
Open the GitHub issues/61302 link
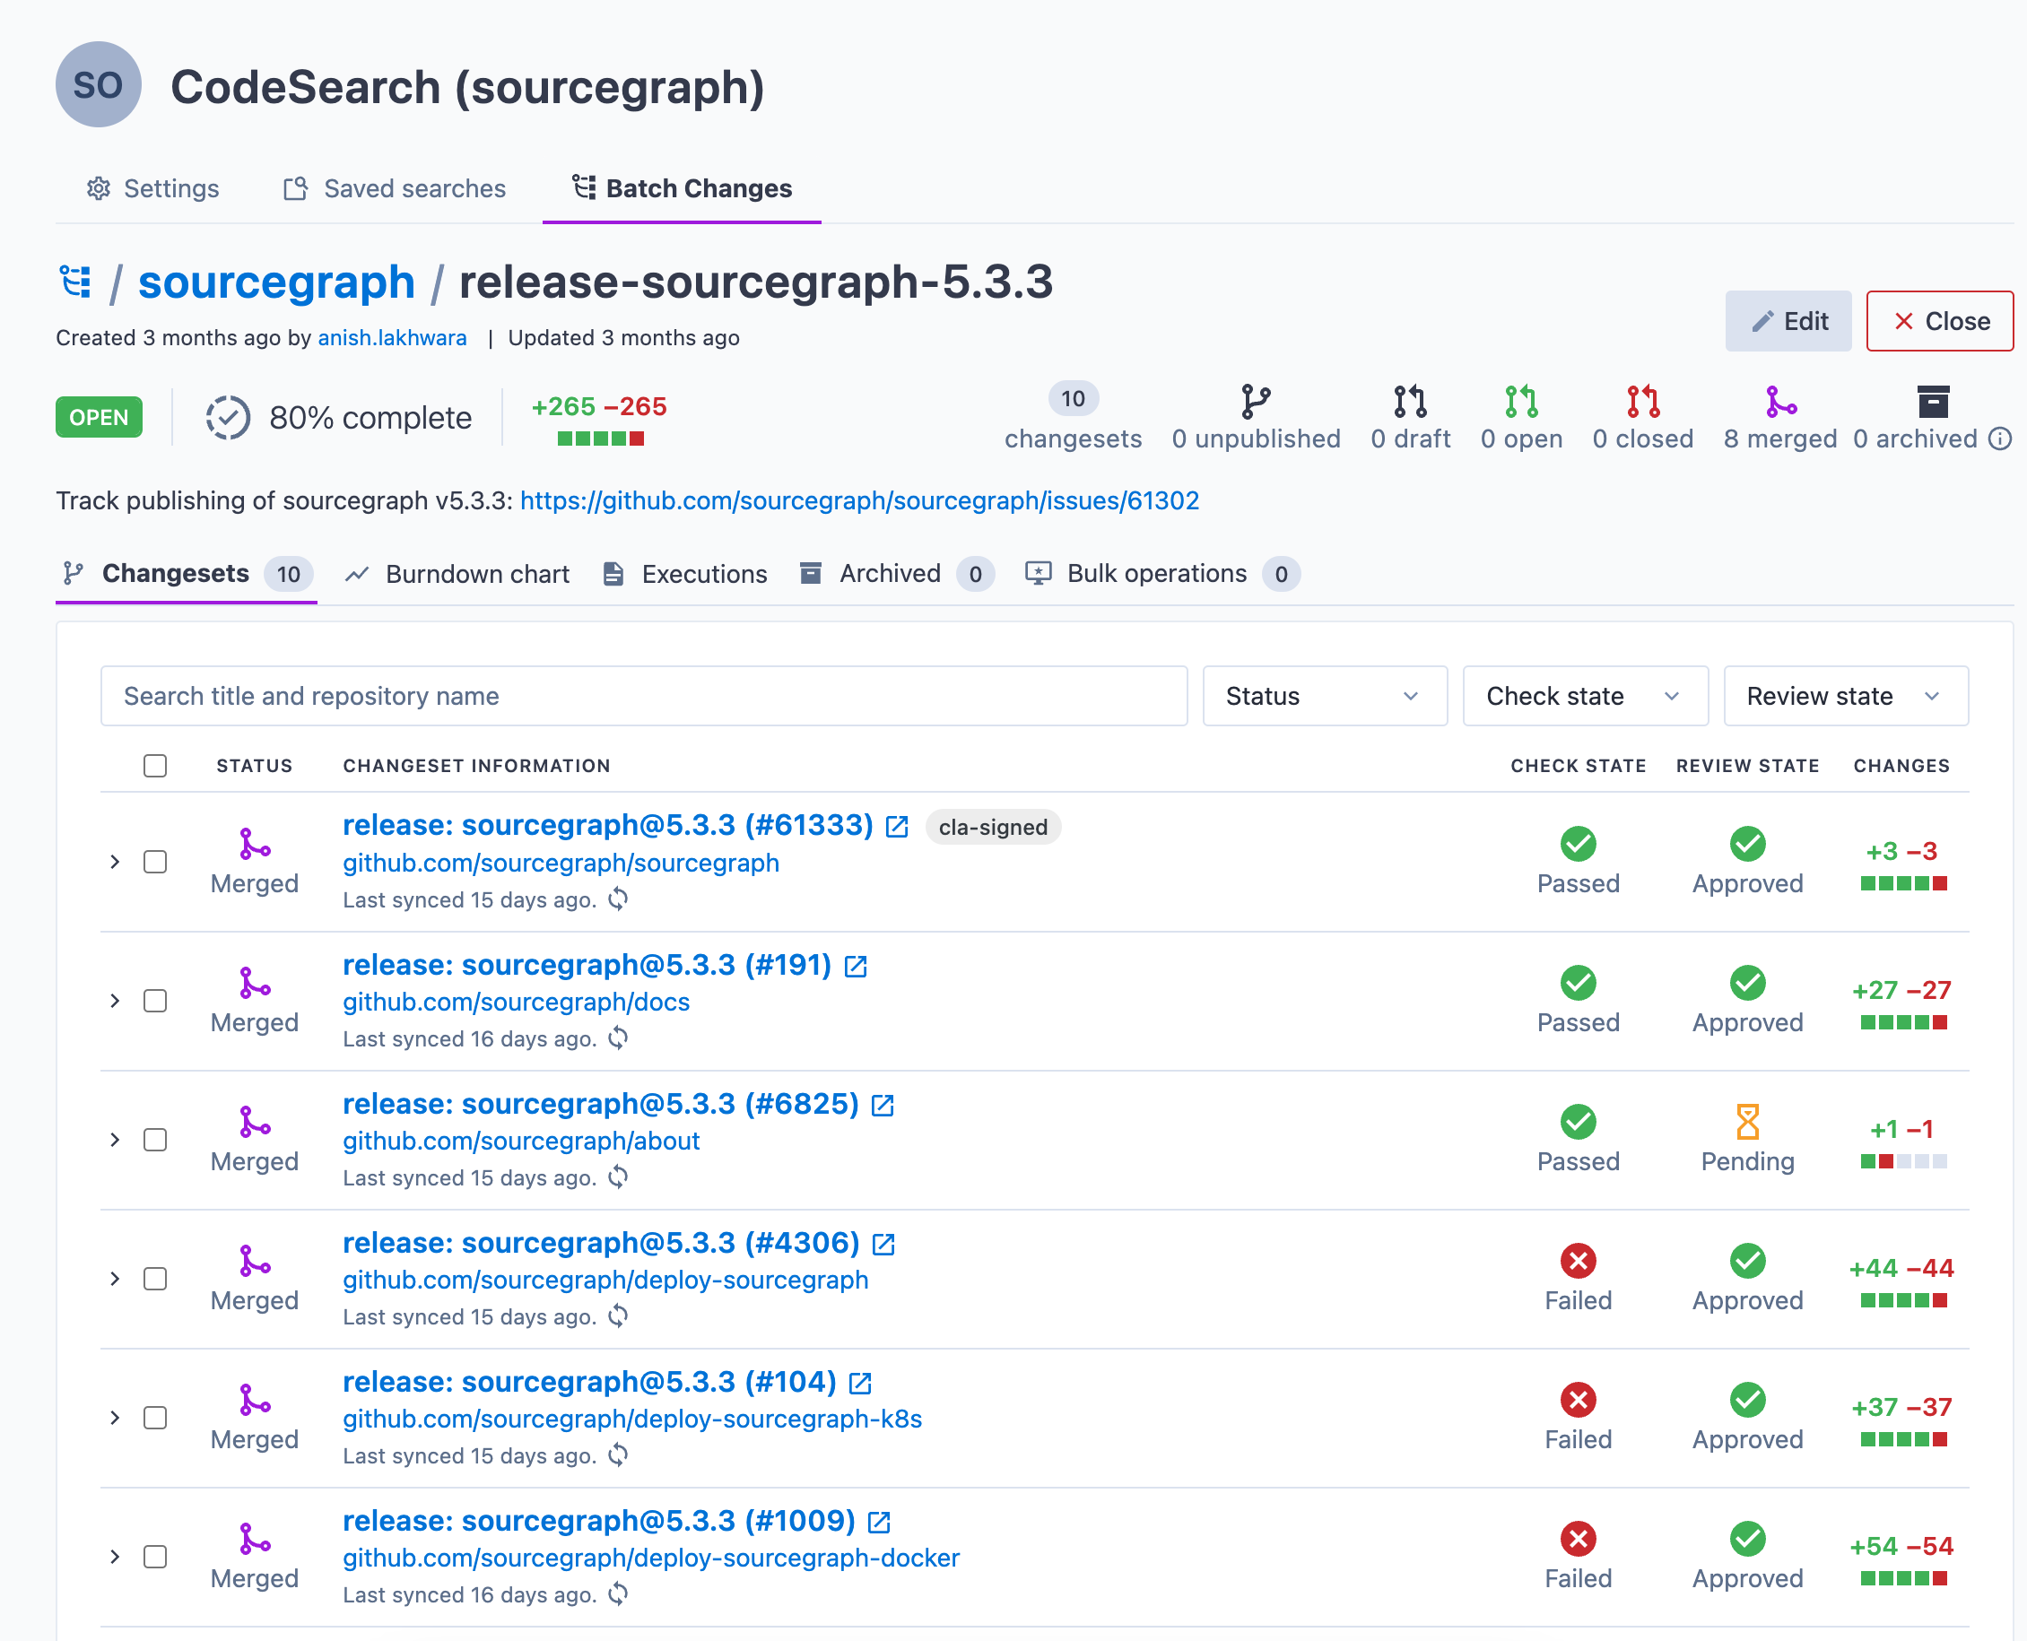(859, 500)
